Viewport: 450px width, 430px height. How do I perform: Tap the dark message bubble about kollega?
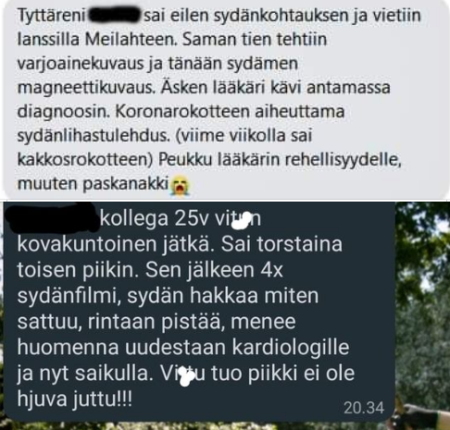coord(199,312)
